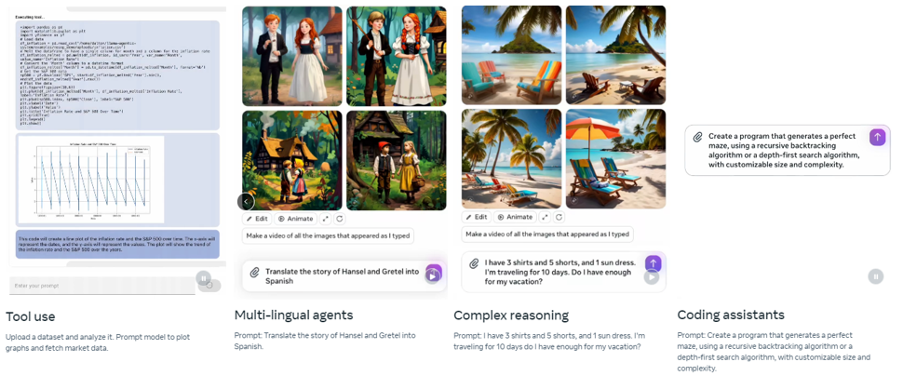Click the paperclip icon beside the maze program prompt
This screenshot has width=903, height=389.
tap(697, 138)
